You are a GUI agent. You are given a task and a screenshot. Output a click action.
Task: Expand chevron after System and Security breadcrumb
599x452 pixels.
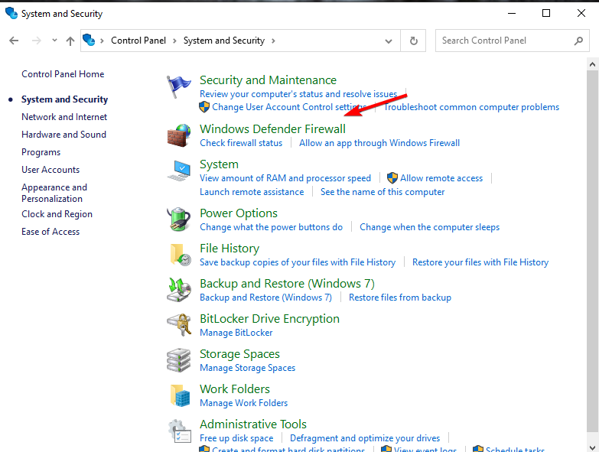point(273,41)
